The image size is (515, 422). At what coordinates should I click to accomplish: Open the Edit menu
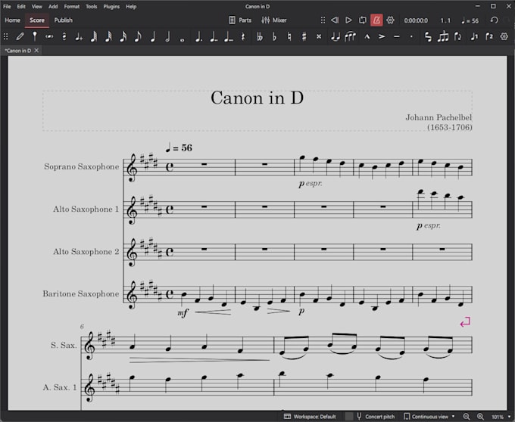pos(21,6)
